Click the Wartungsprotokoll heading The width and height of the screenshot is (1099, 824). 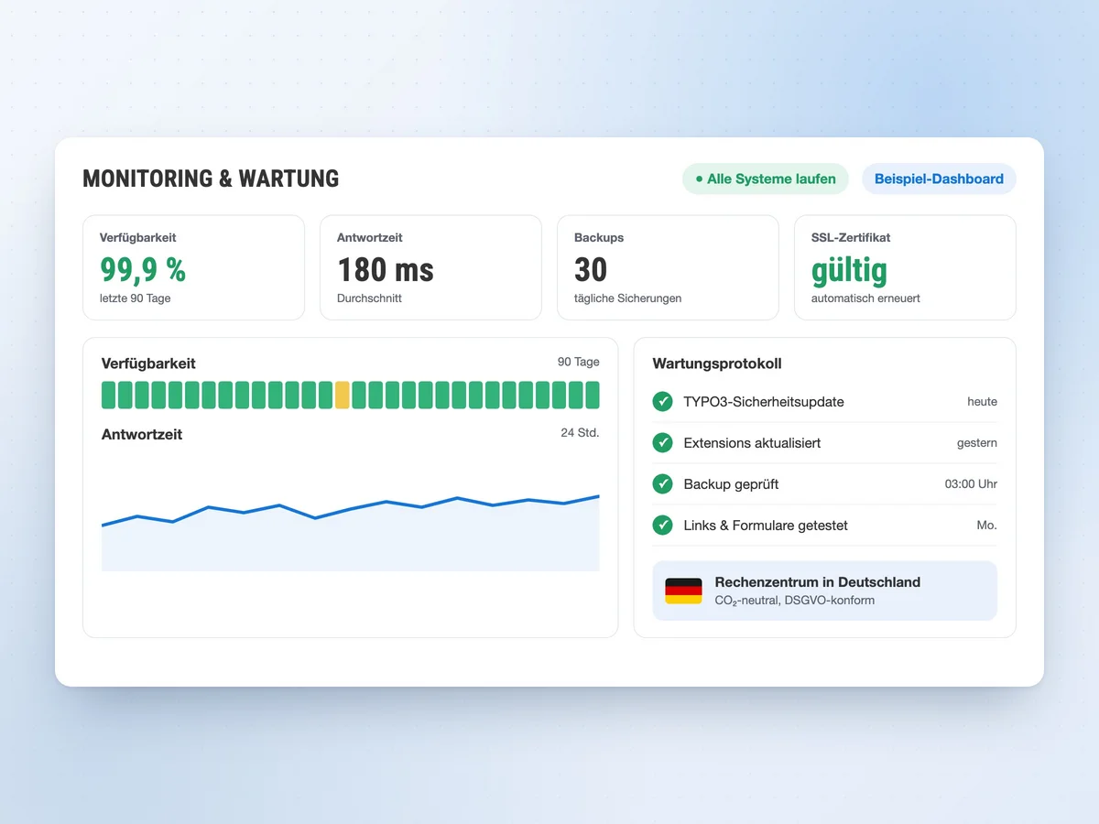[x=717, y=363]
